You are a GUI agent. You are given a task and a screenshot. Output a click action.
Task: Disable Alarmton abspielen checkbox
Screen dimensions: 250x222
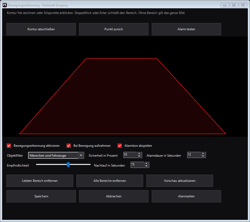(x=120, y=146)
